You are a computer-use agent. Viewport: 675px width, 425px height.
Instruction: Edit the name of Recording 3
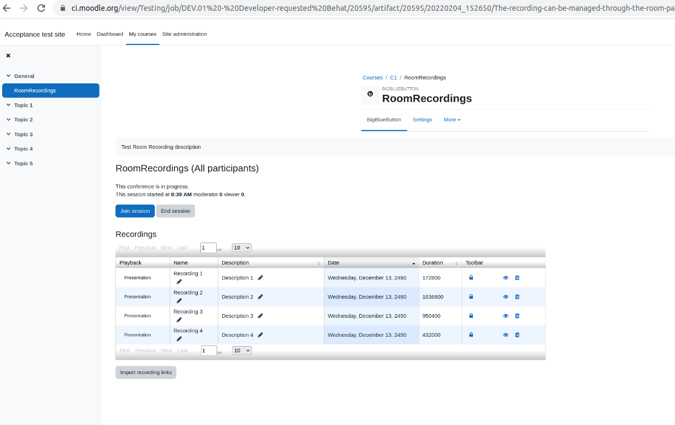pyautogui.click(x=179, y=319)
